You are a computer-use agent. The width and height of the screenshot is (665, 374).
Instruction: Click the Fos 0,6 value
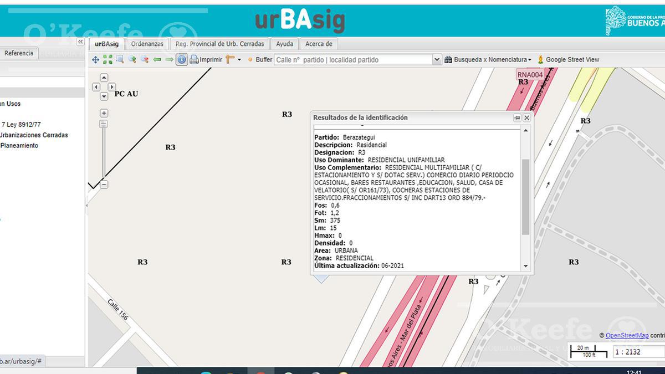tap(335, 205)
